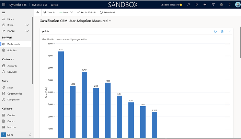Click the back arrow in command bar
This screenshot has width=241, height=139.
tap(38, 12)
